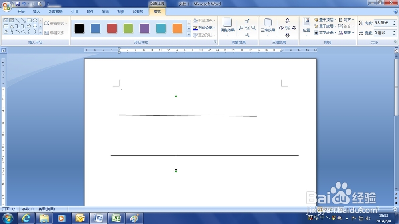The height and width of the screenshot is (224, 399).
Task: Select the left brace shape
Action: click(29, 32)
